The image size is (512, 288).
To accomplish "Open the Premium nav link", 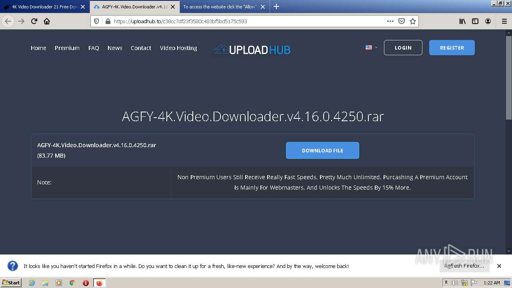I will [x=67, y=48].
